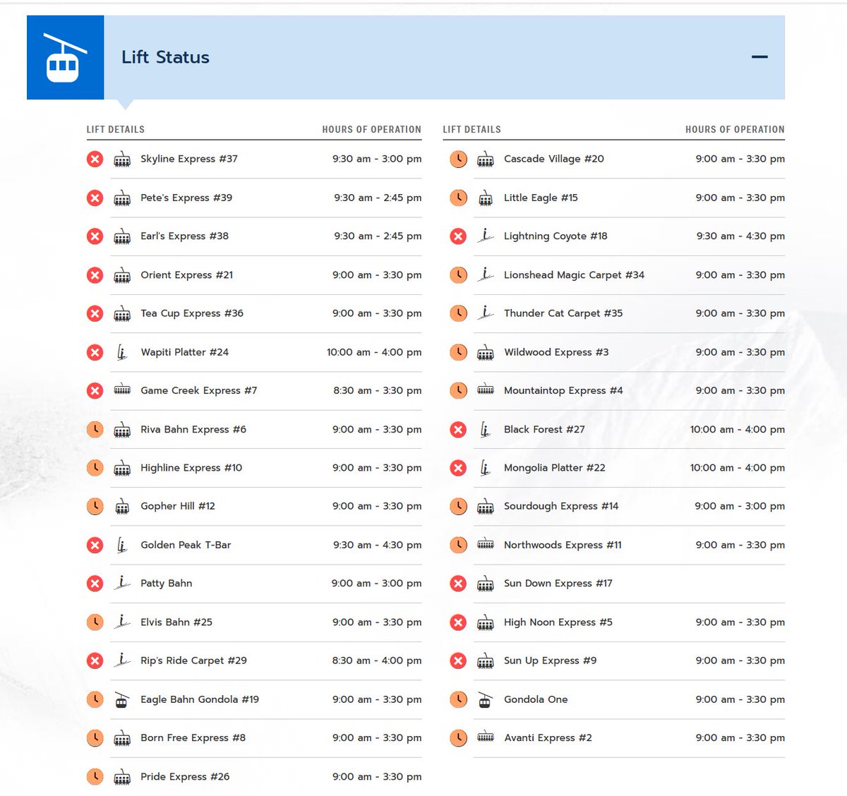Click the chairlift icon beside Pride Express #26

tap(122, 777)
